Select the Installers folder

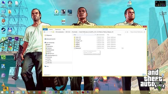[x=77, y=43]
